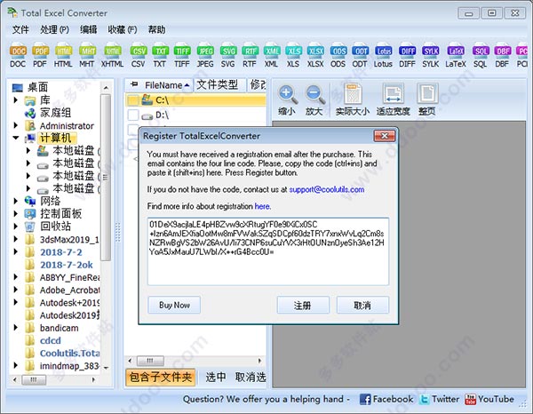Screen dimensions: 533x414
Task: Choose the XLSX format icon
Action: tap(315, 56)
